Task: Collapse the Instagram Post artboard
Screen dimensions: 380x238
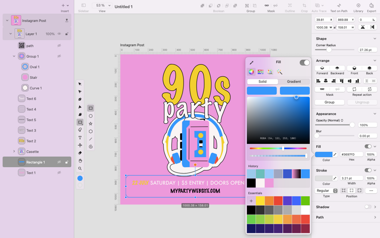Action: click(x=7, y=21)
